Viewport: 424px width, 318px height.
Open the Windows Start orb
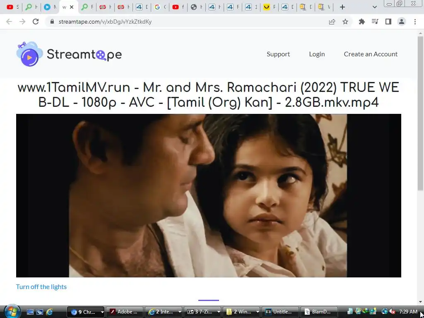pos(12,311)
